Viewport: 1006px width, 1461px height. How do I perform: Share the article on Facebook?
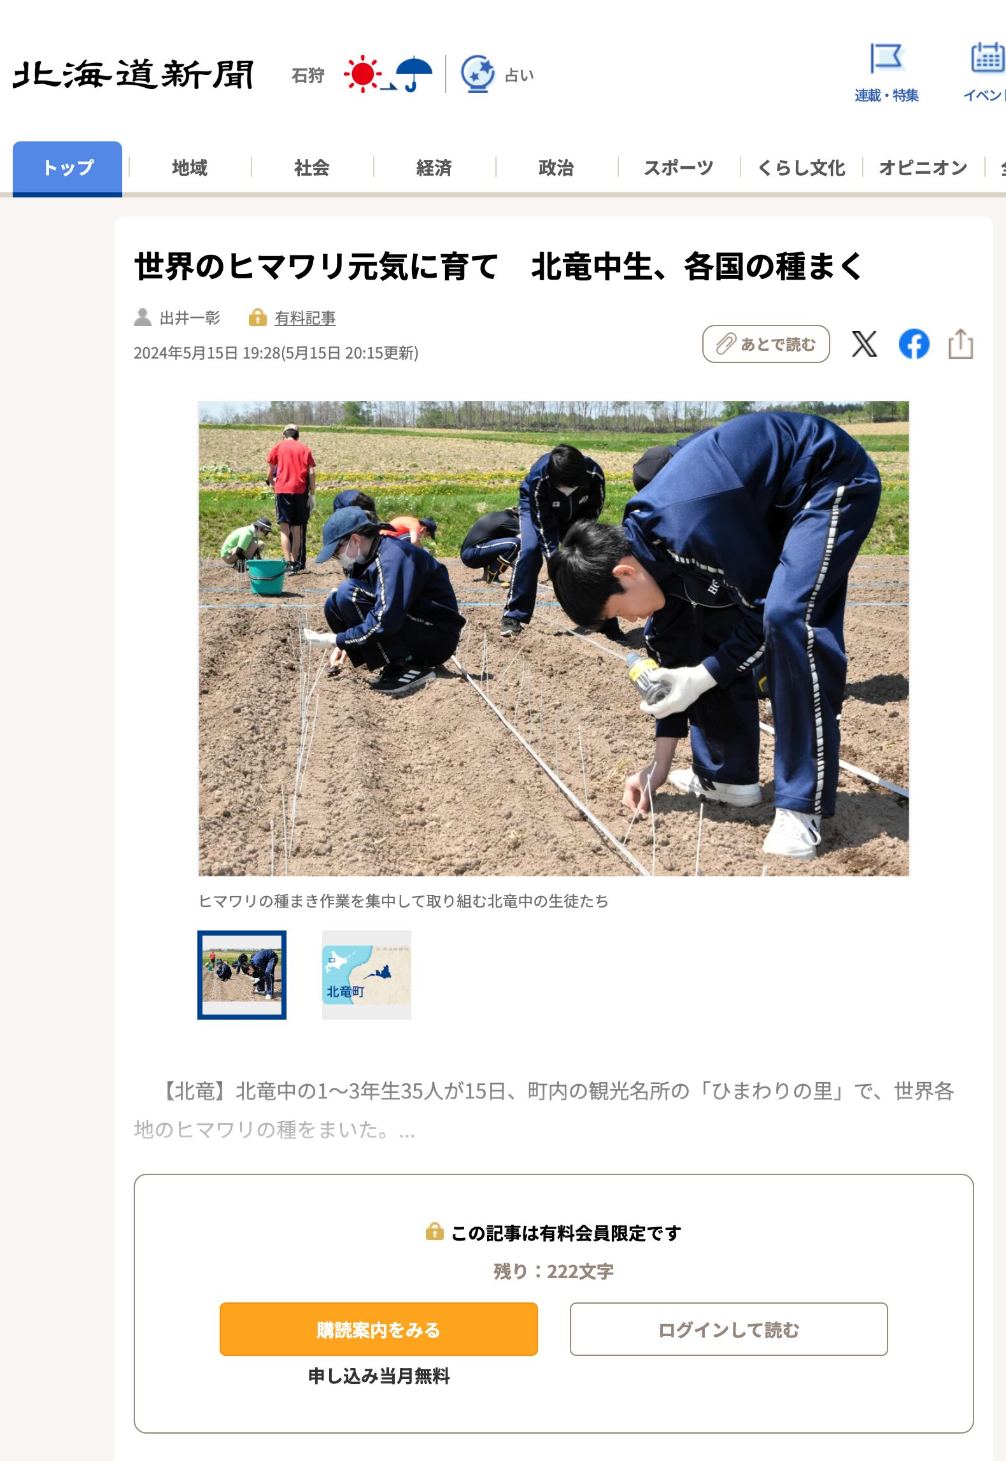pos(914,344)
